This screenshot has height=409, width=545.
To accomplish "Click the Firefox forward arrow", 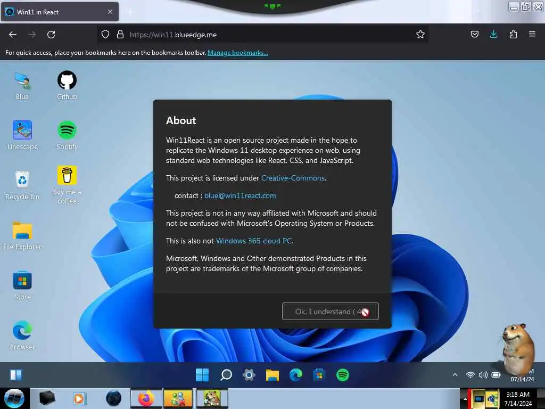I will tap(32, 35).
